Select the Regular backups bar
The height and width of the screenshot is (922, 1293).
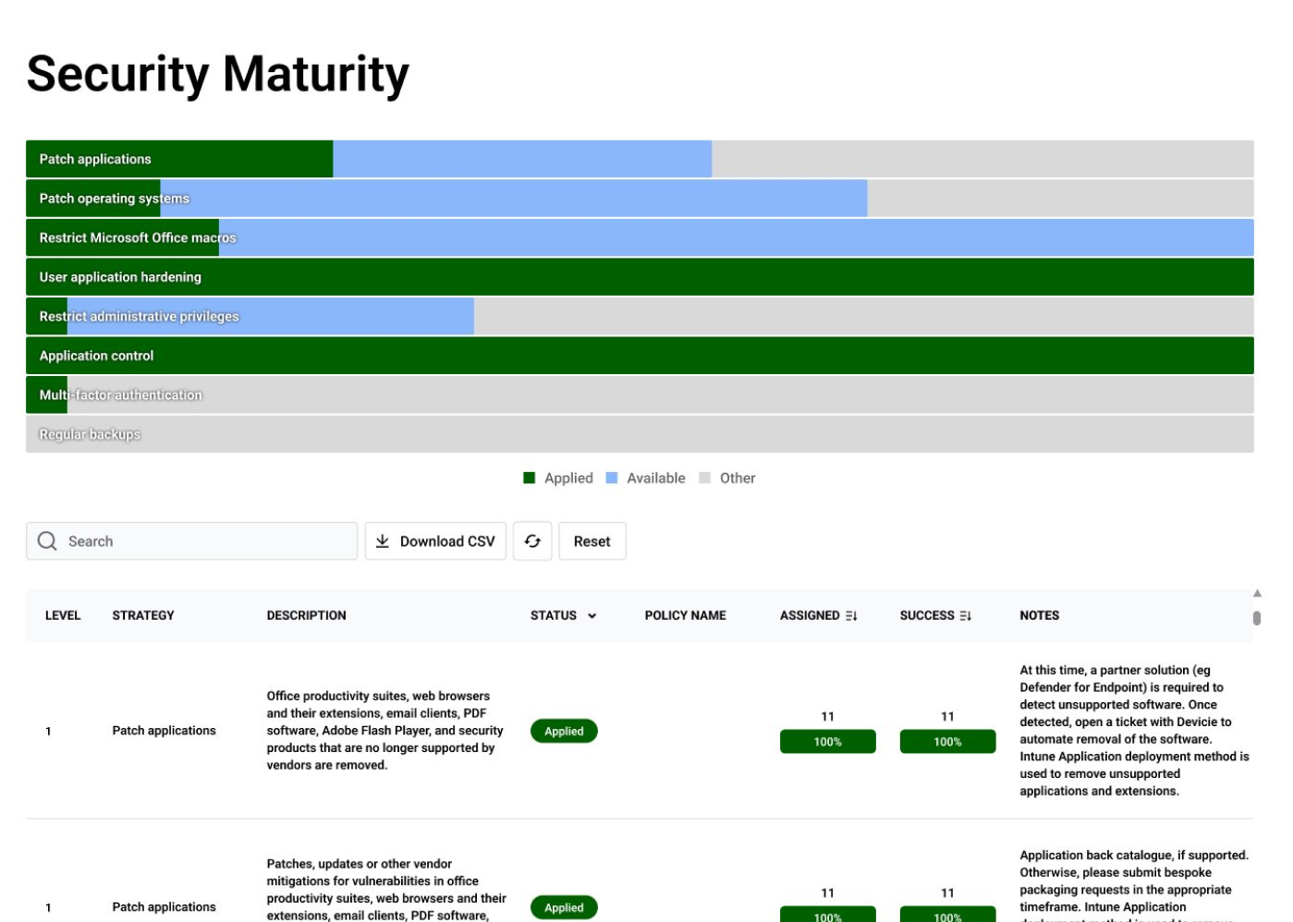pyautogui.click(x=640, y=434)
